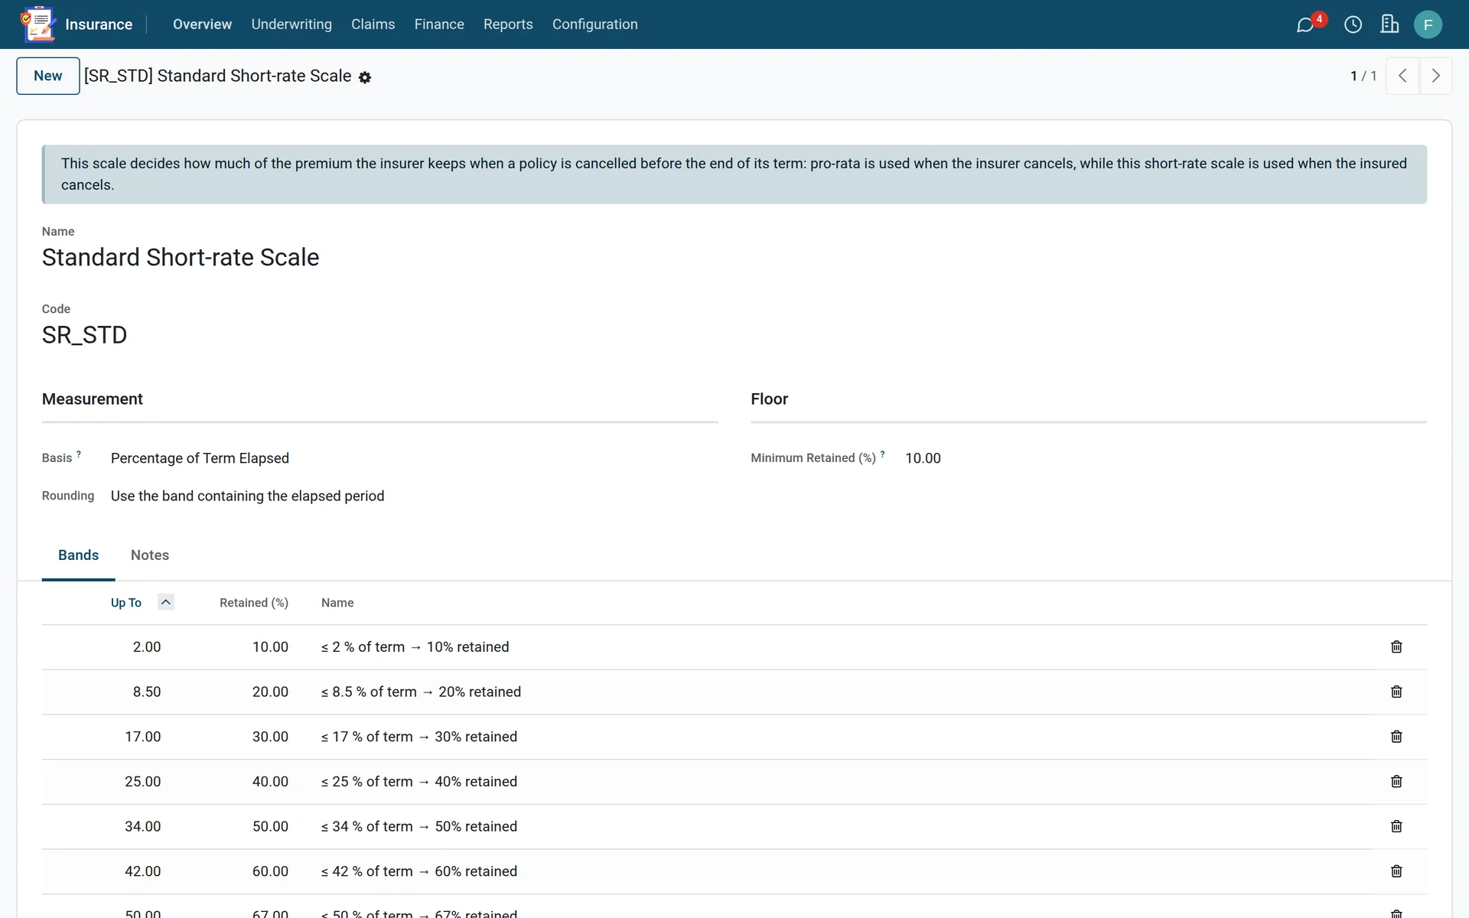
Task: Create a New record
Action: [x=48, y=76]
